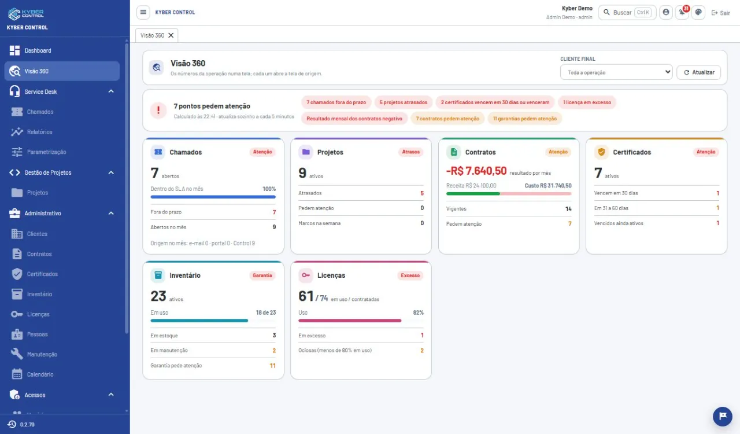This screenshot has height=434, width=740.
Task: Open the notifications bell icon
Action: [682, 12]
